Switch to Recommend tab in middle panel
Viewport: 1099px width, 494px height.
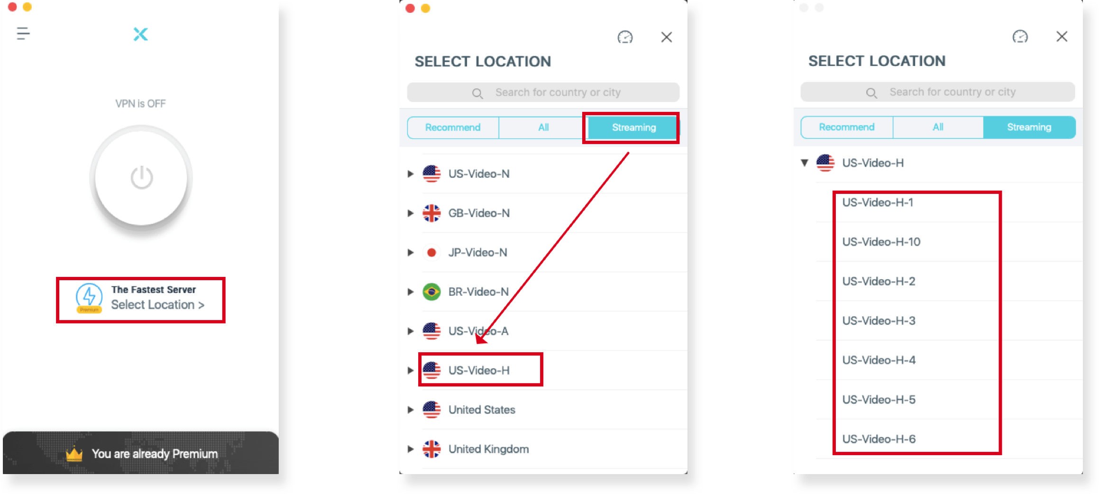453,128
